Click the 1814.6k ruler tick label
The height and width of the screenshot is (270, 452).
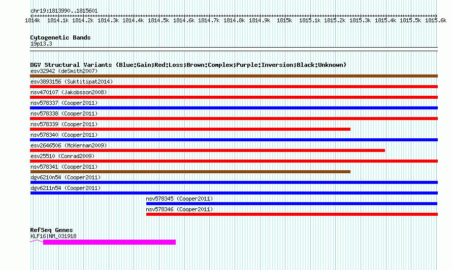[x=184, y=20]
